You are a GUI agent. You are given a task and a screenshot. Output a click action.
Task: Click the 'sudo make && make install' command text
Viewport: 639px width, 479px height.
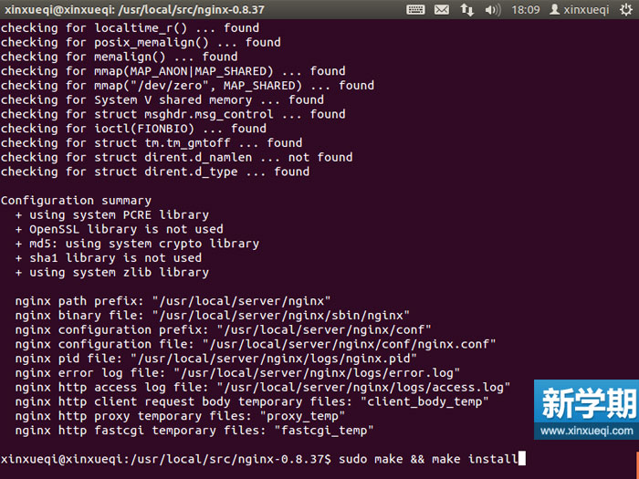427,459
